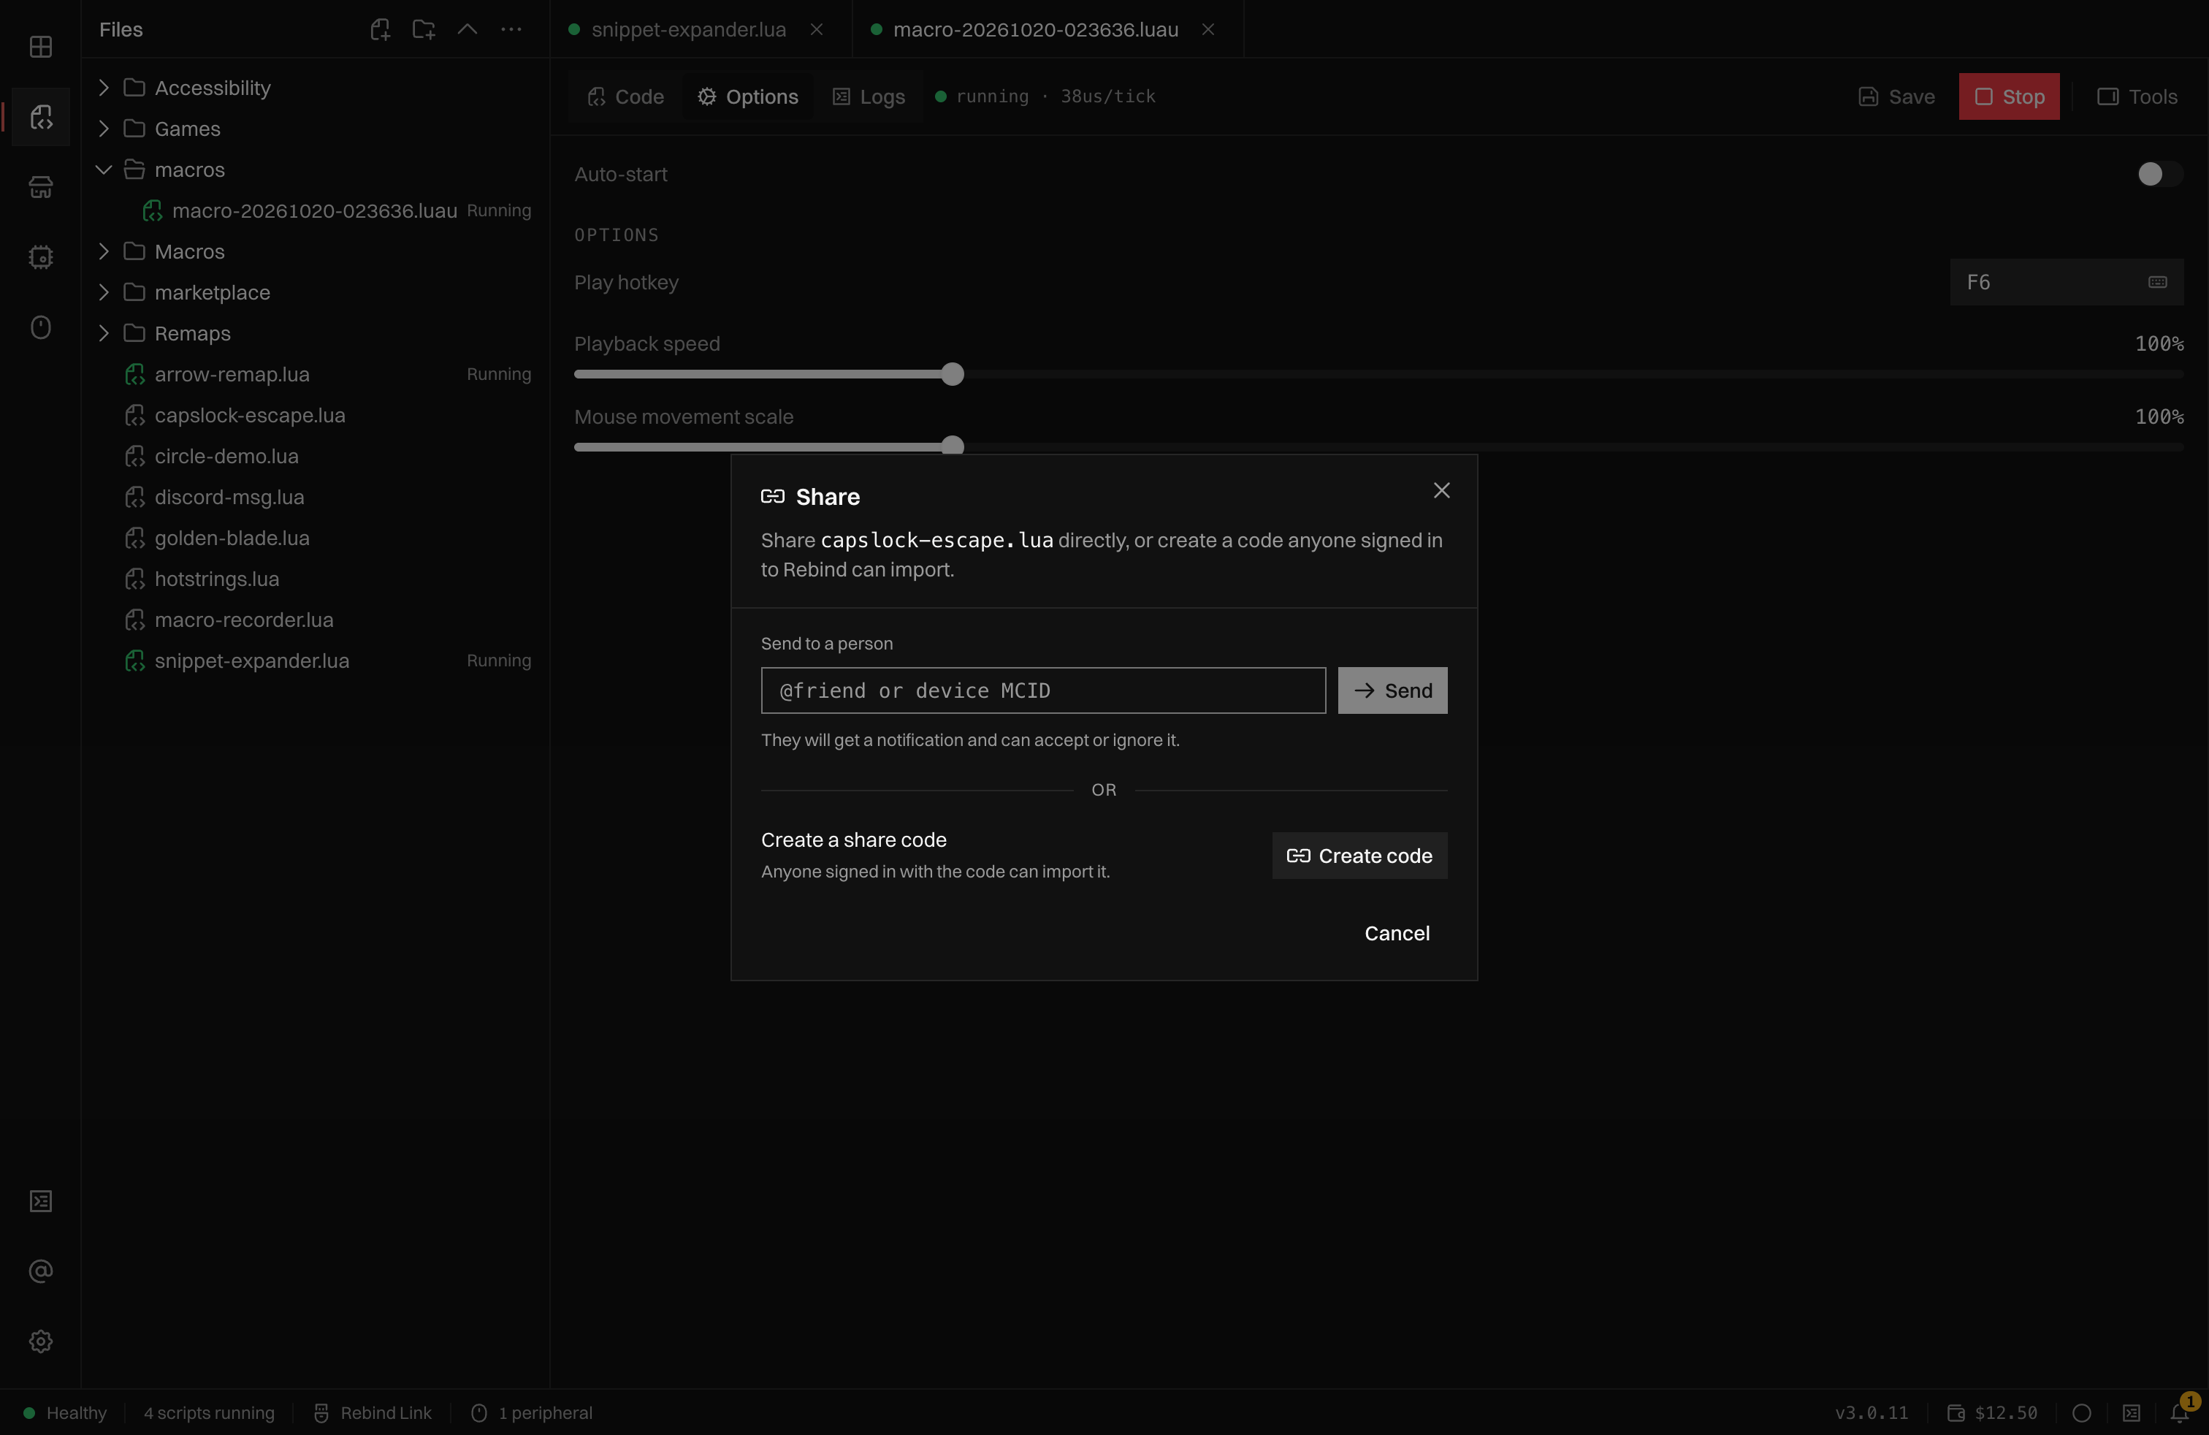Expand the Games folder

click(x=104, y=128)
